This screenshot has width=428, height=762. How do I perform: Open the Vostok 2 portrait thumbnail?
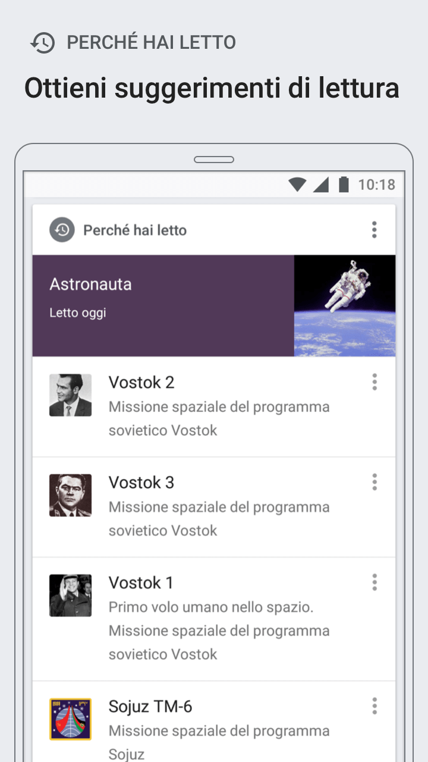tap(70, 395)
